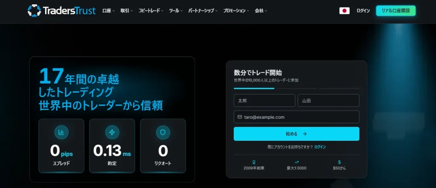The height and width of the screenshot is (188, 436).
Task: Click the 0 pips スプレッド card
Action: pyautogui.click(x=61, y=146)
